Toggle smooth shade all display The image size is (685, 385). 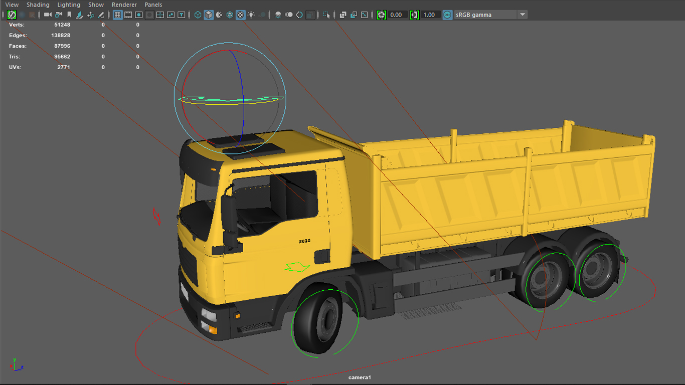(209, 15)
